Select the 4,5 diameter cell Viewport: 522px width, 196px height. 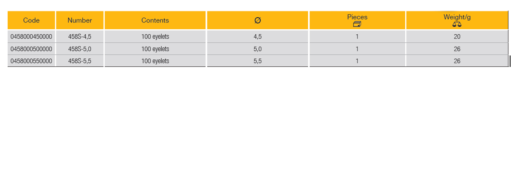click(258, 37)
